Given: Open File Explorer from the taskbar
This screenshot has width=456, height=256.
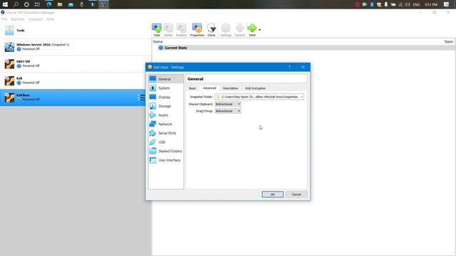Looking at the screenshot, I should coord(60,4).
